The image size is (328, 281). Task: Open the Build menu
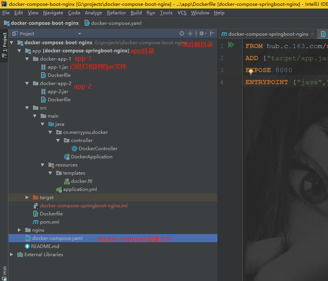tap(136, 13)
